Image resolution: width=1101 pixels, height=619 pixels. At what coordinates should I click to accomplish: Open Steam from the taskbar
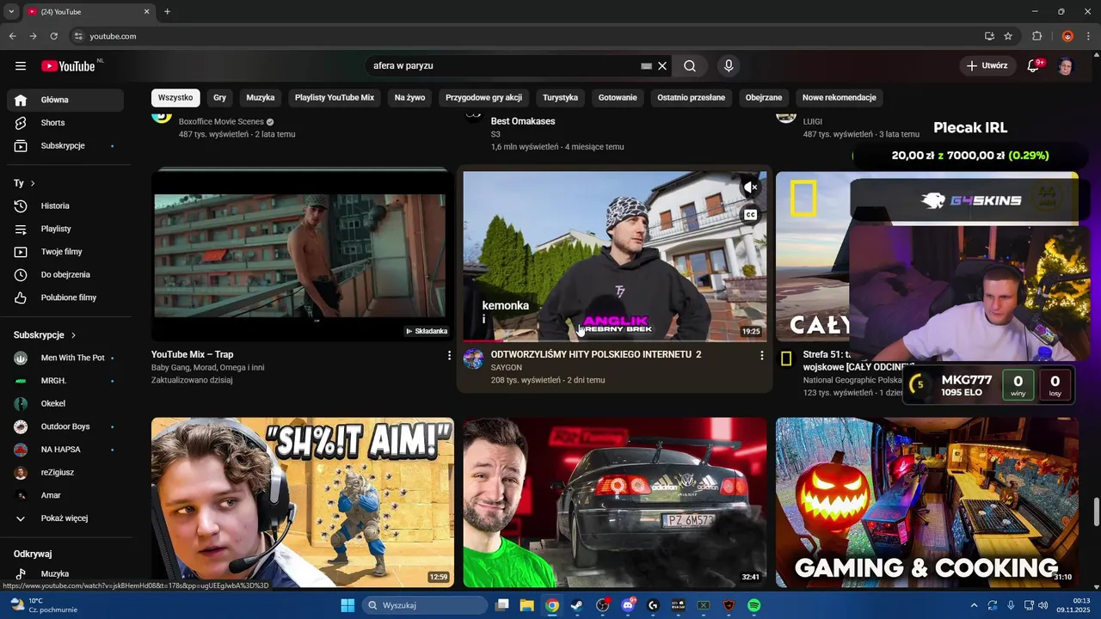(577, 605)
